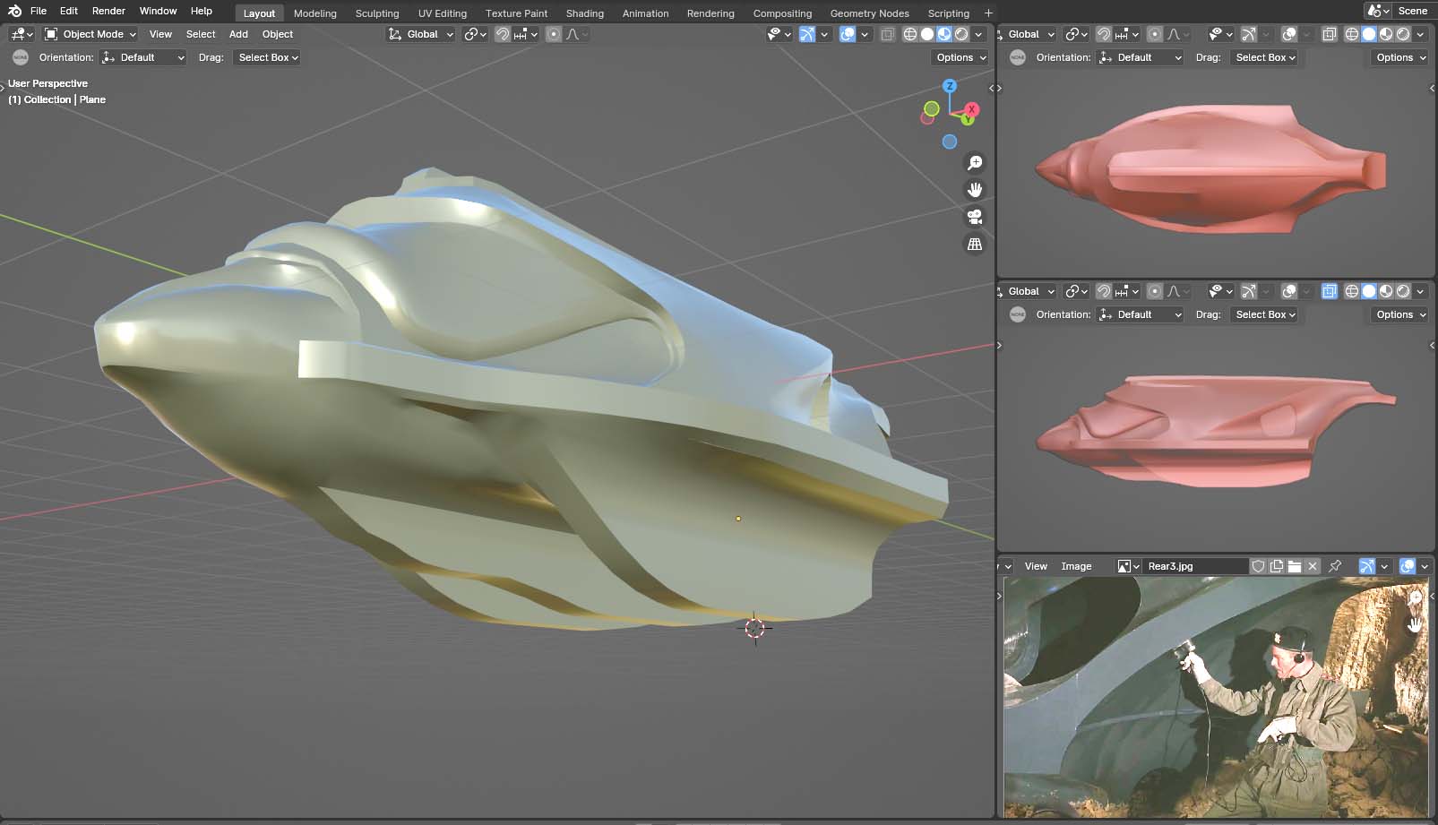Open the editor type selector in main viewport
The height and width of the screenshot is (825, 1438).
22,34
